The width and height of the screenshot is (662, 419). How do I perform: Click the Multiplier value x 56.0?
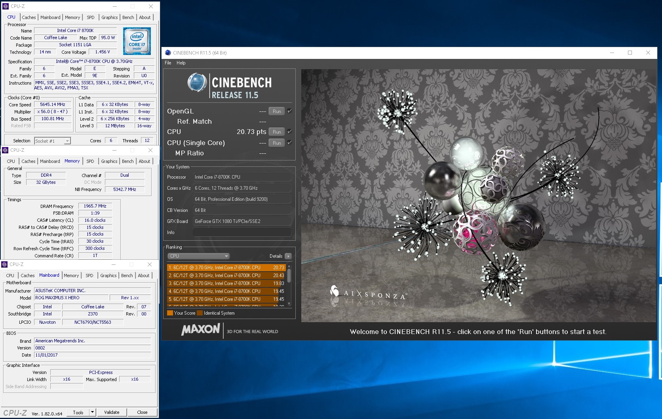(x=53, y=112)
